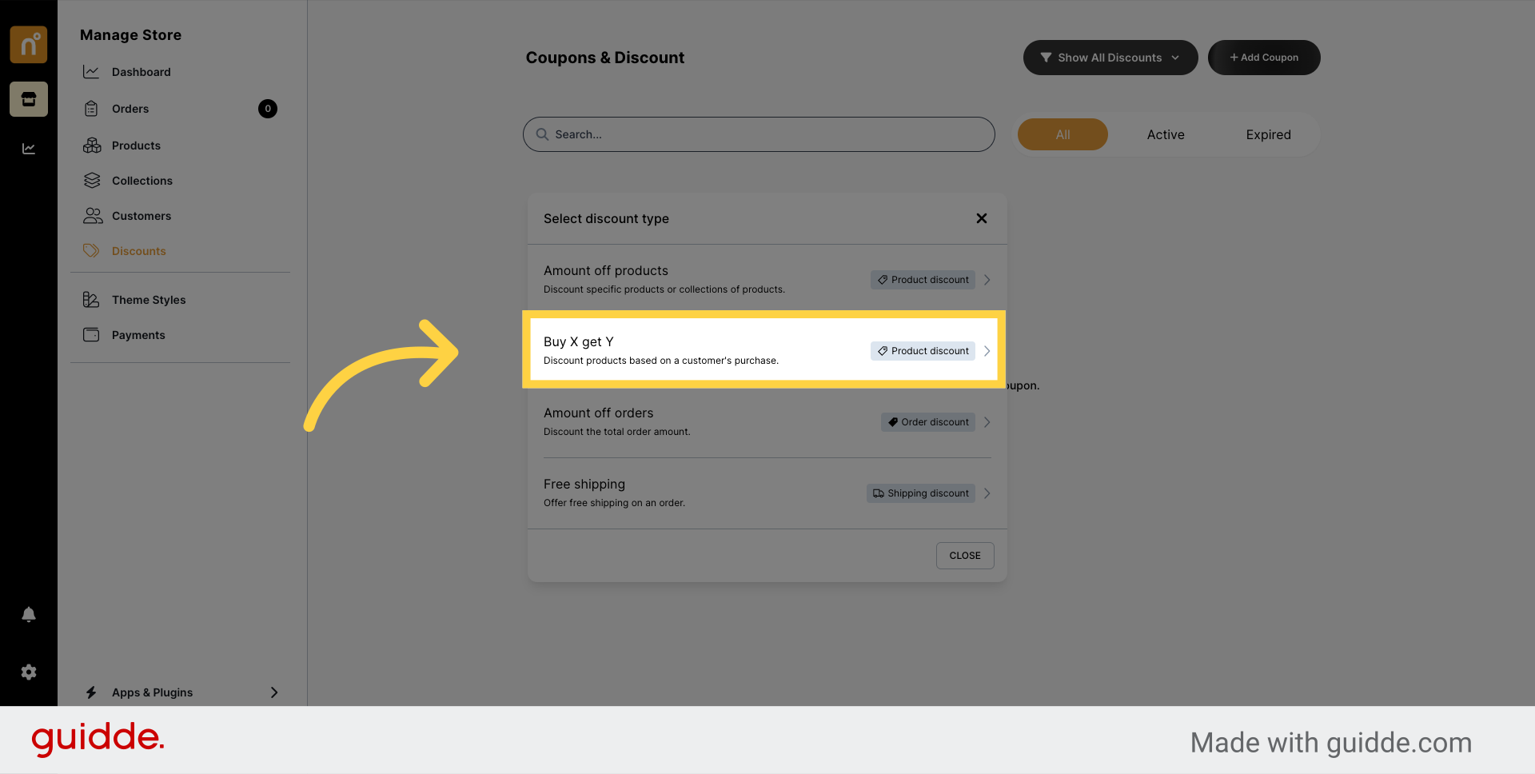Viewport: 1535px width, 774px height.
Task: Open Dashboard in the sidebar
Action: 141,72
